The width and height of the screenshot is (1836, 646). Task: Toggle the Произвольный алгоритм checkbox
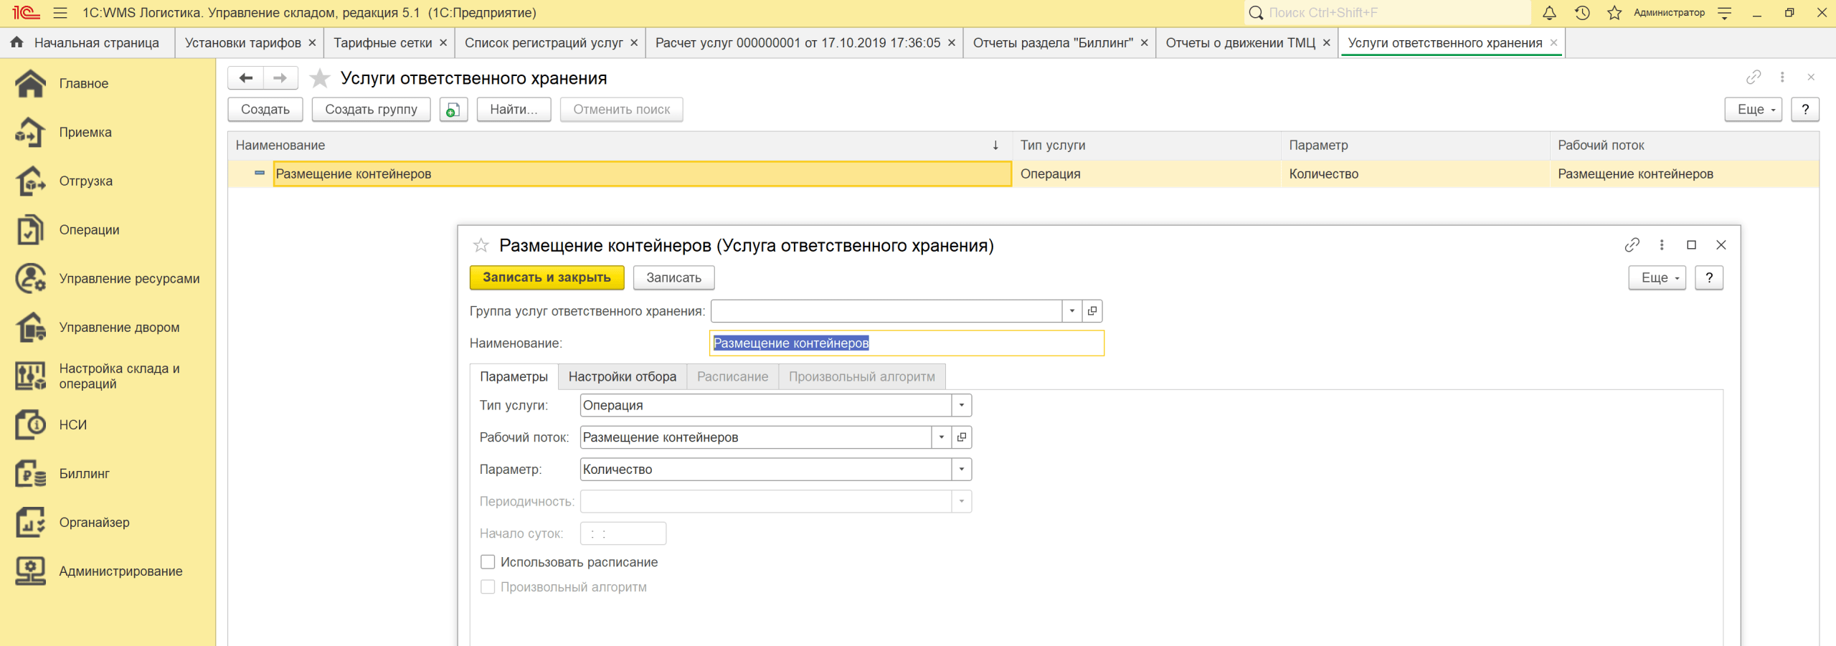pos(488,587)
